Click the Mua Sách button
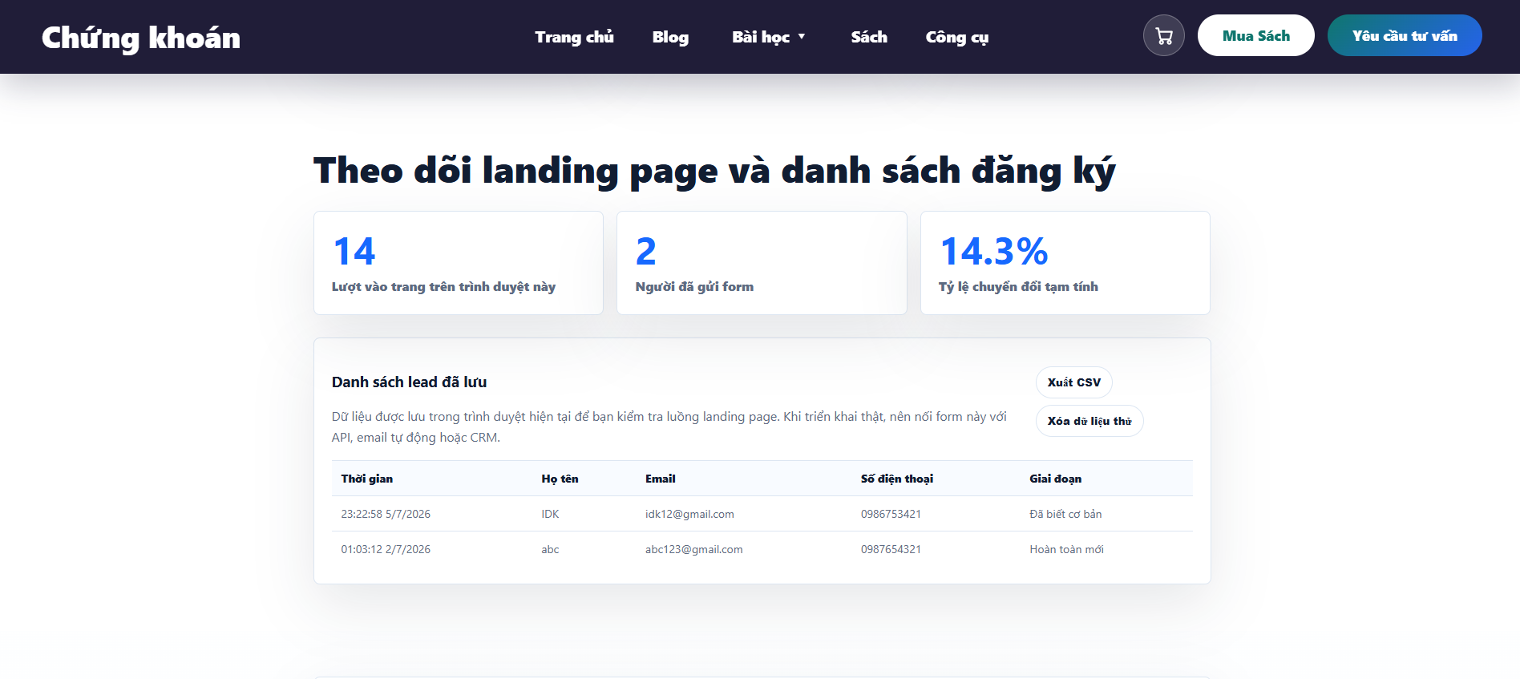The image size is (1520, 679). tap(1255, 35)
